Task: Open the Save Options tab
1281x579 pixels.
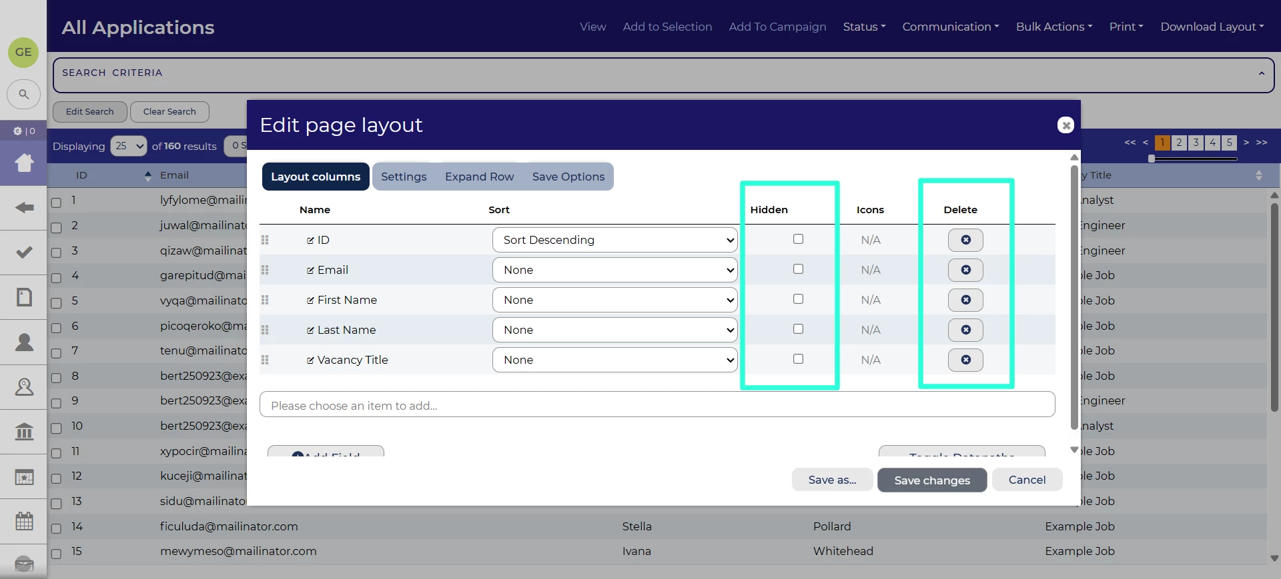Action: pyautogui.click(x=568, y=177)
